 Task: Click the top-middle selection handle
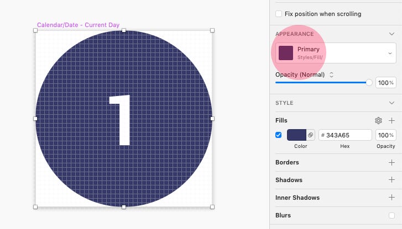coord(124,30)
